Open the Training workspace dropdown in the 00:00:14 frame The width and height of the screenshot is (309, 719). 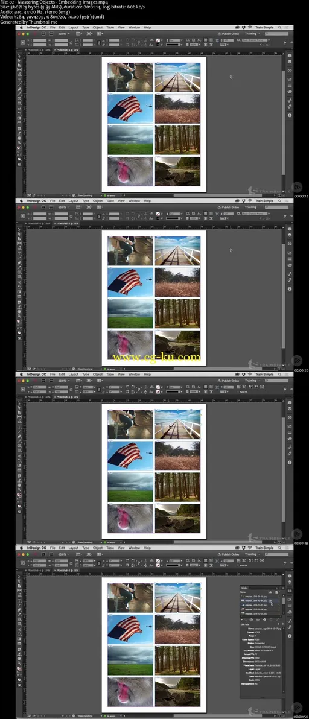[253, 33]
